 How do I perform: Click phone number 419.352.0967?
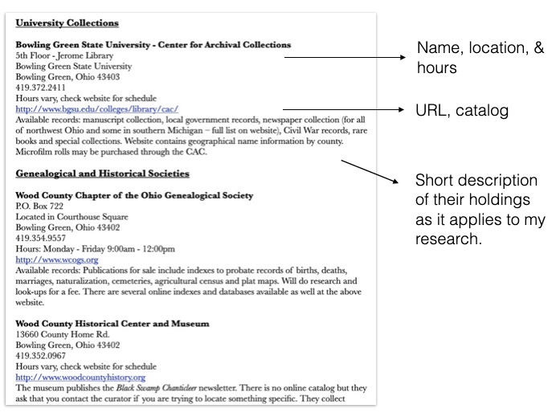[41, 356]
